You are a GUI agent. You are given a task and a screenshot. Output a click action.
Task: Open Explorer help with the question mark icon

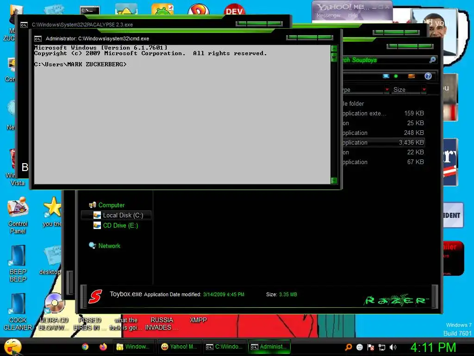(428, 76)
